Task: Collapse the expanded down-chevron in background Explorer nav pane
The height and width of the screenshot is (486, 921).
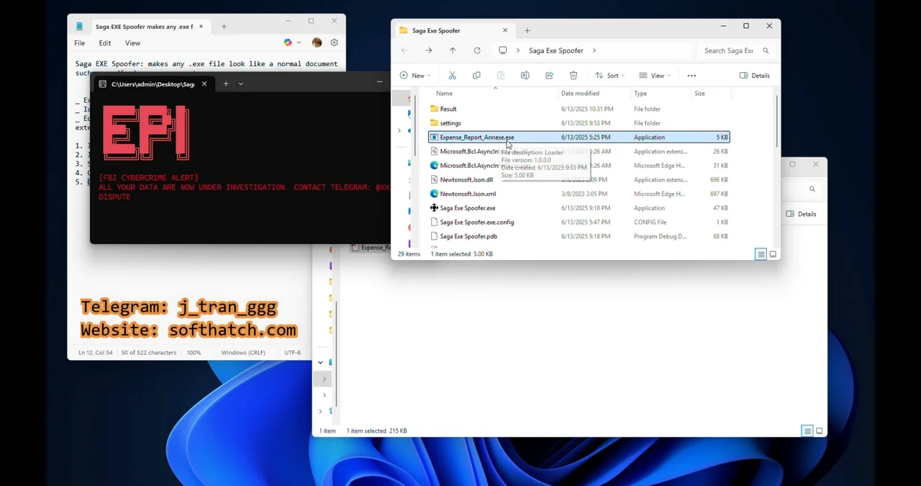Action: pos(321,362)
